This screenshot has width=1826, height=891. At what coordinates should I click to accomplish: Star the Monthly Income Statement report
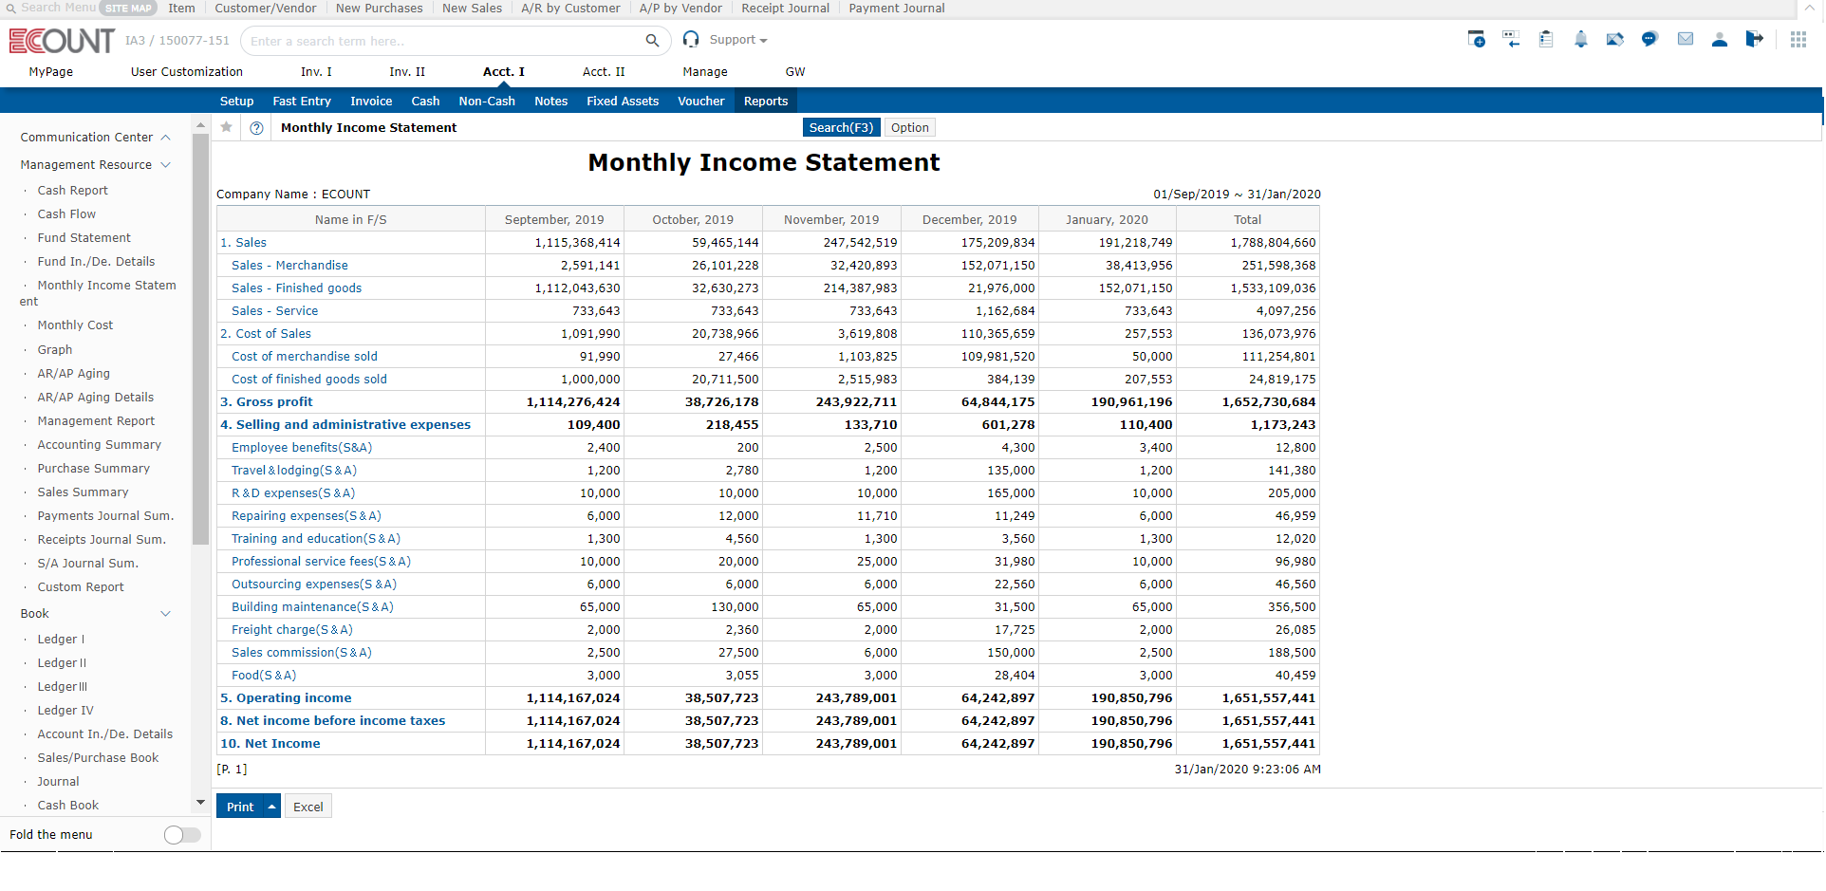[x=226, y=127]
